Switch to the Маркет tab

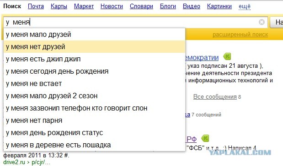tap(84, 6)
